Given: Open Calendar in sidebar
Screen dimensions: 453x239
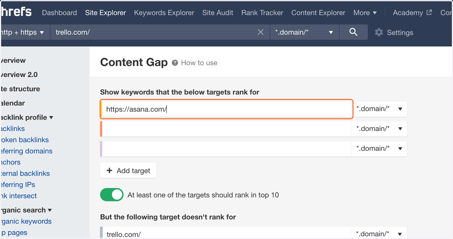Looking at the screenshot, I should coord(13,103).
